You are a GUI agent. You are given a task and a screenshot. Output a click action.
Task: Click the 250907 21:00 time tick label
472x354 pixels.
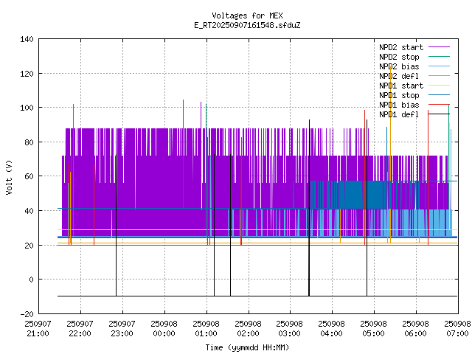point(38,328)
